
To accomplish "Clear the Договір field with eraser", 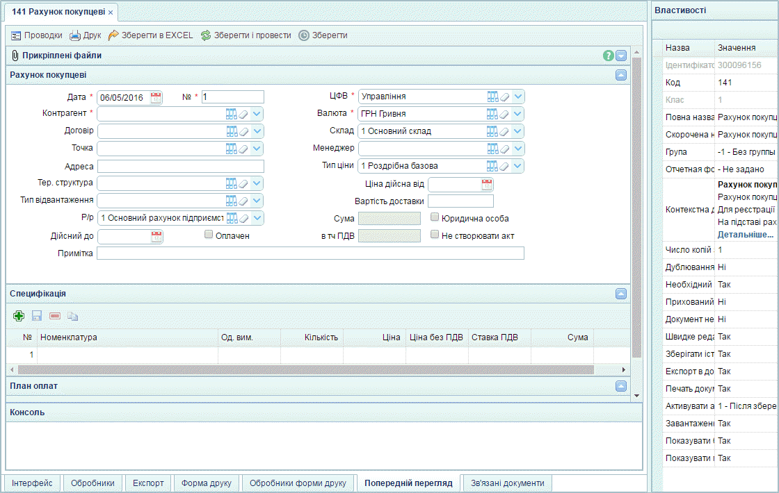I will tap(243, 132).
